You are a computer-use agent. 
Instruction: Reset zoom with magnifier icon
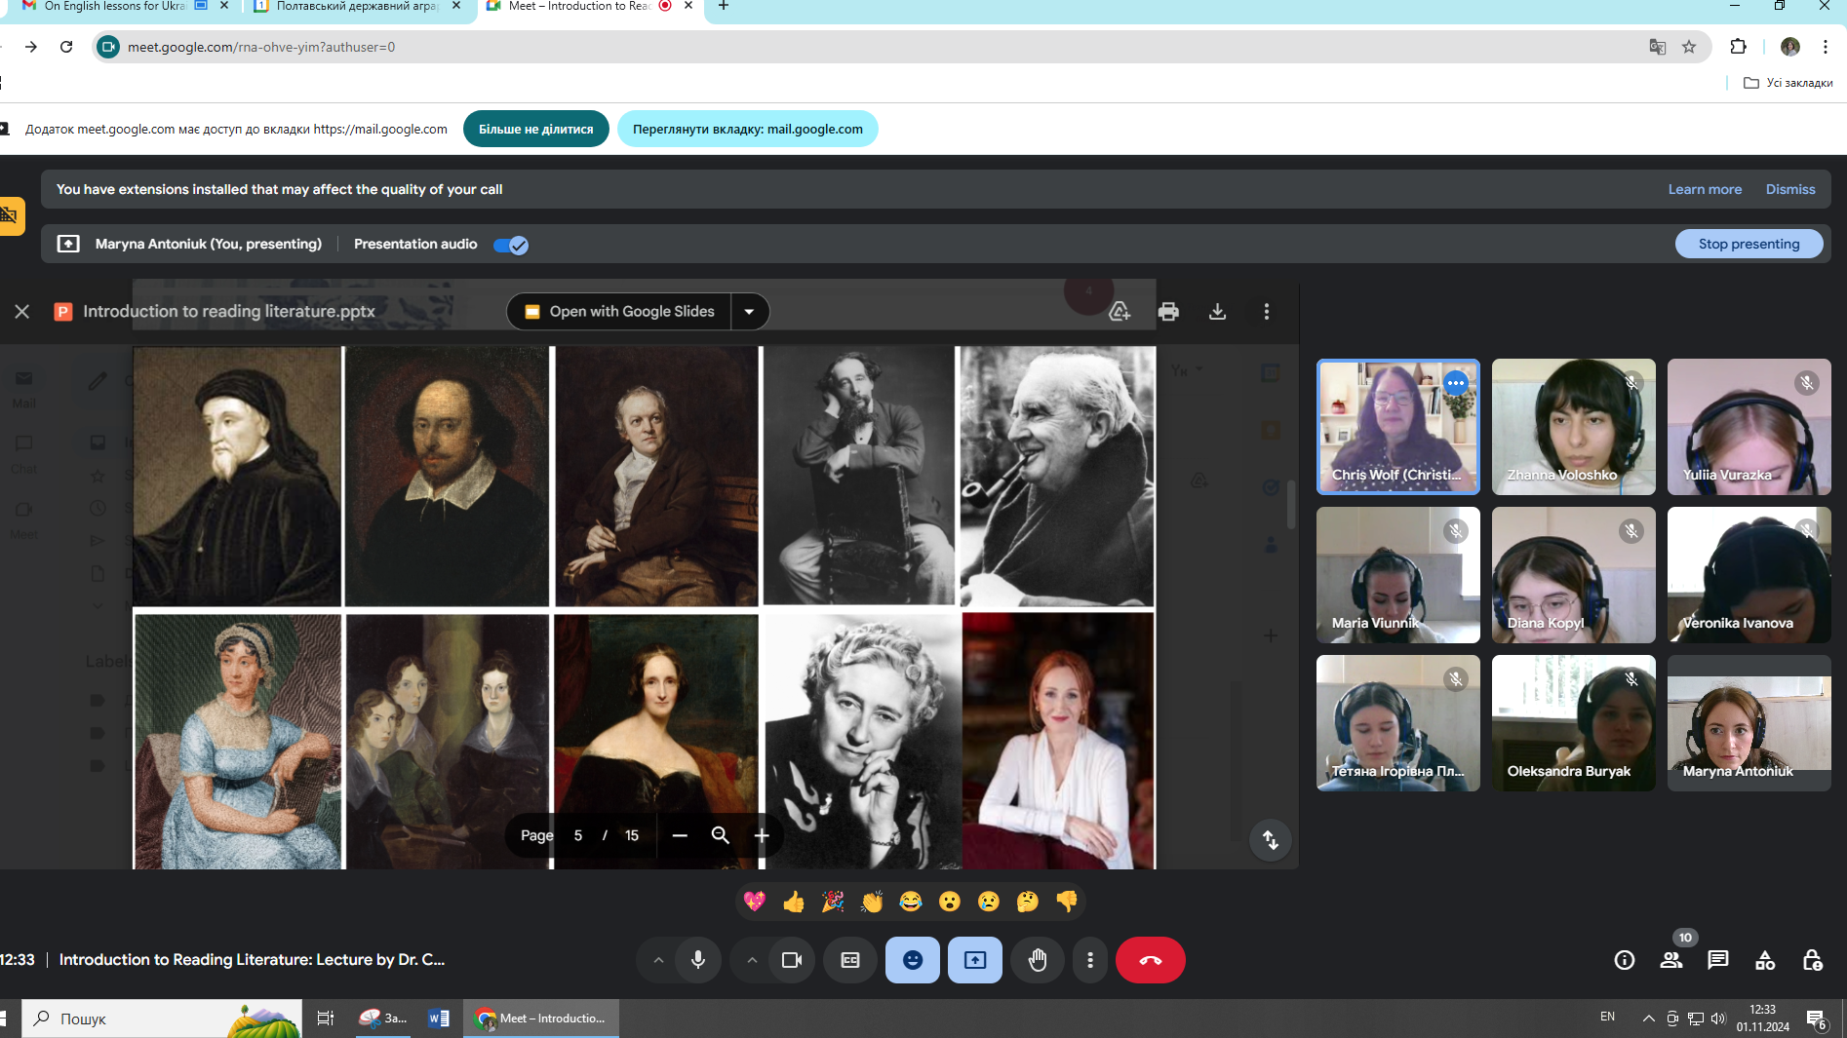tap(721, 835)
